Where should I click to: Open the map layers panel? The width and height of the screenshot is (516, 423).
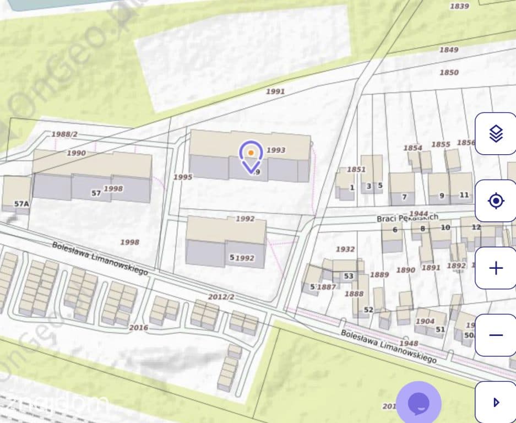(496, 134)
